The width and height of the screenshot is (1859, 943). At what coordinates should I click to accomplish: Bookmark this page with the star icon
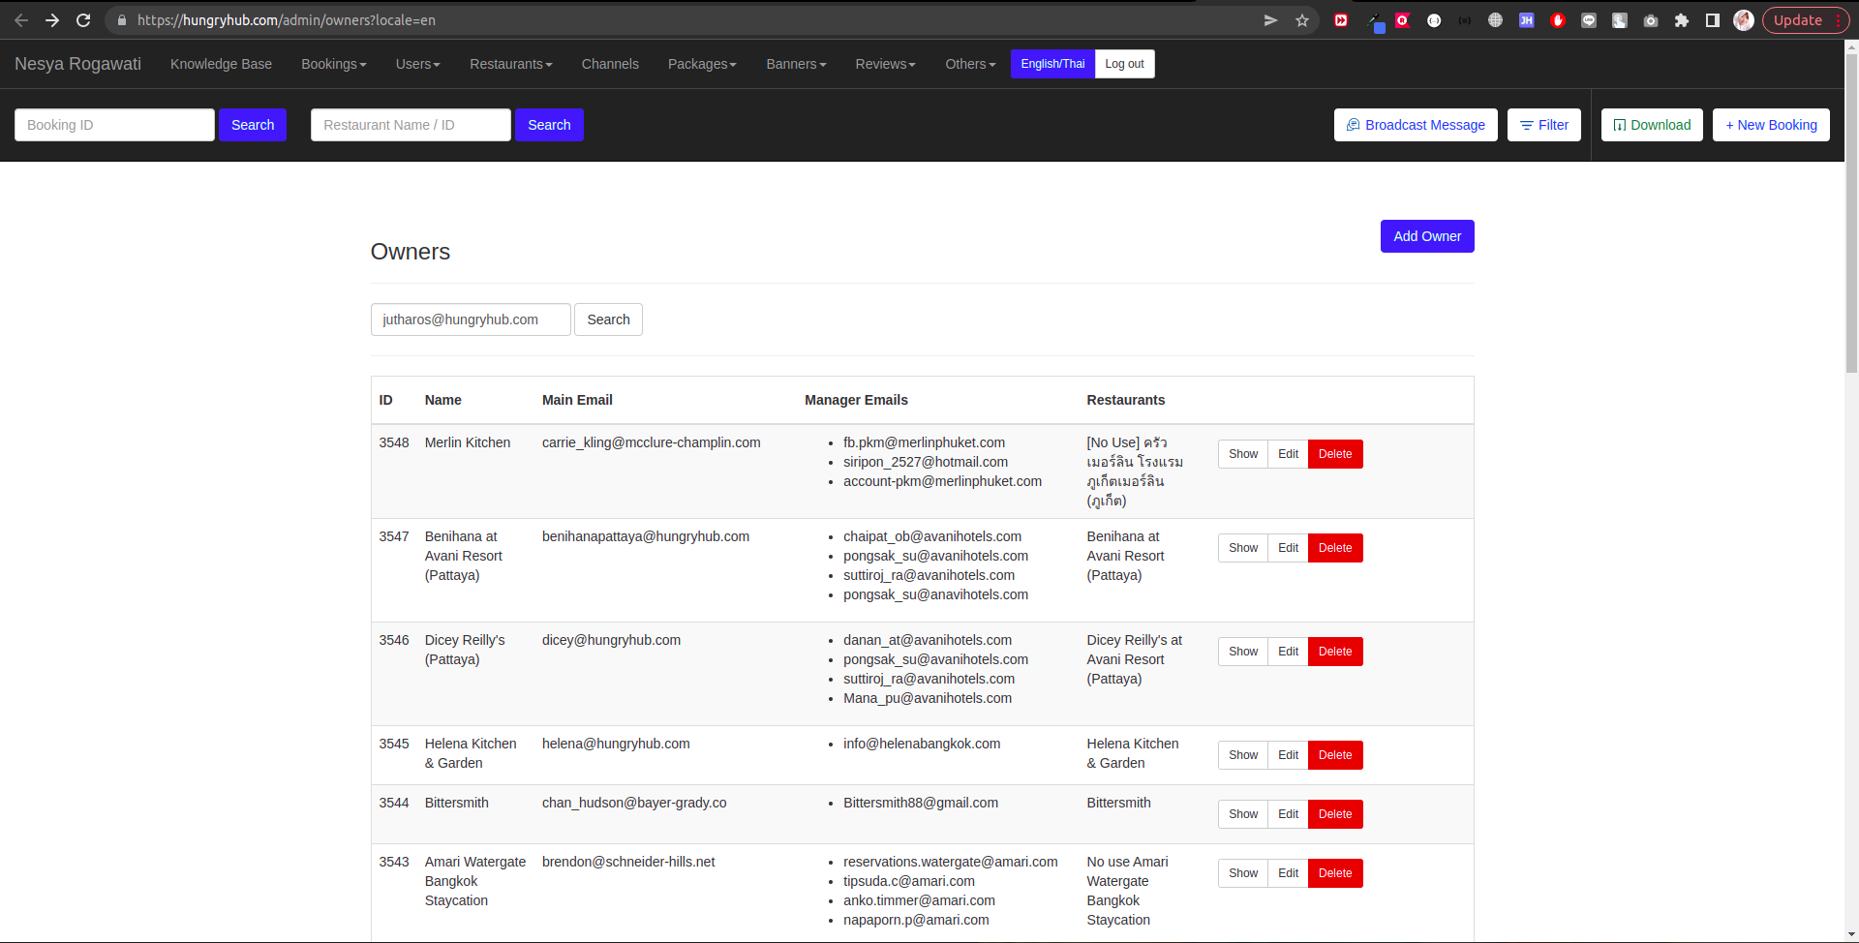[1302, 20]
